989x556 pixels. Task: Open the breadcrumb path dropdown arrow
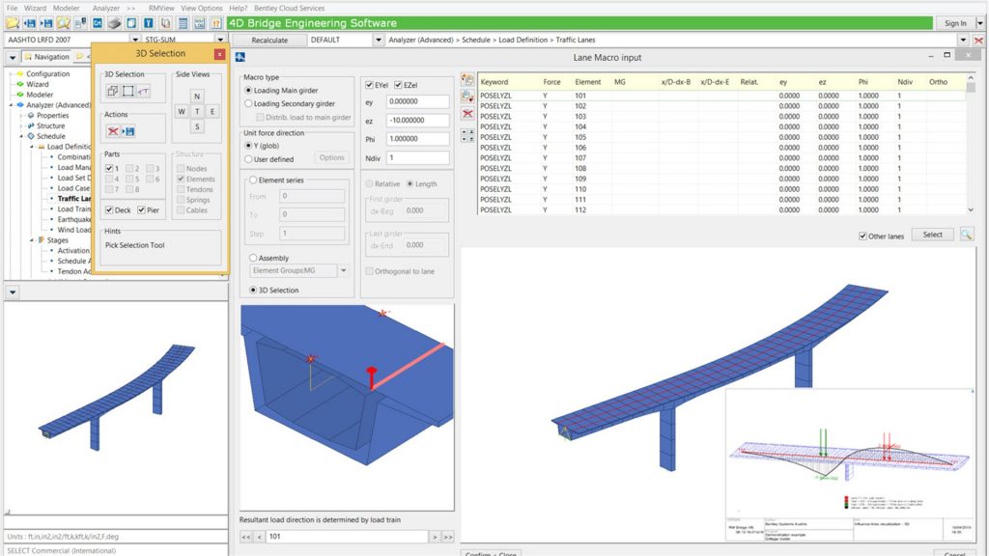pyautogui.click(x=963, y=40)
